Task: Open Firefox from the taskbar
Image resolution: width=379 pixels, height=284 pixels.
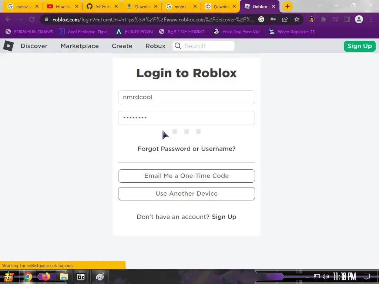Action: click(46, 277)
